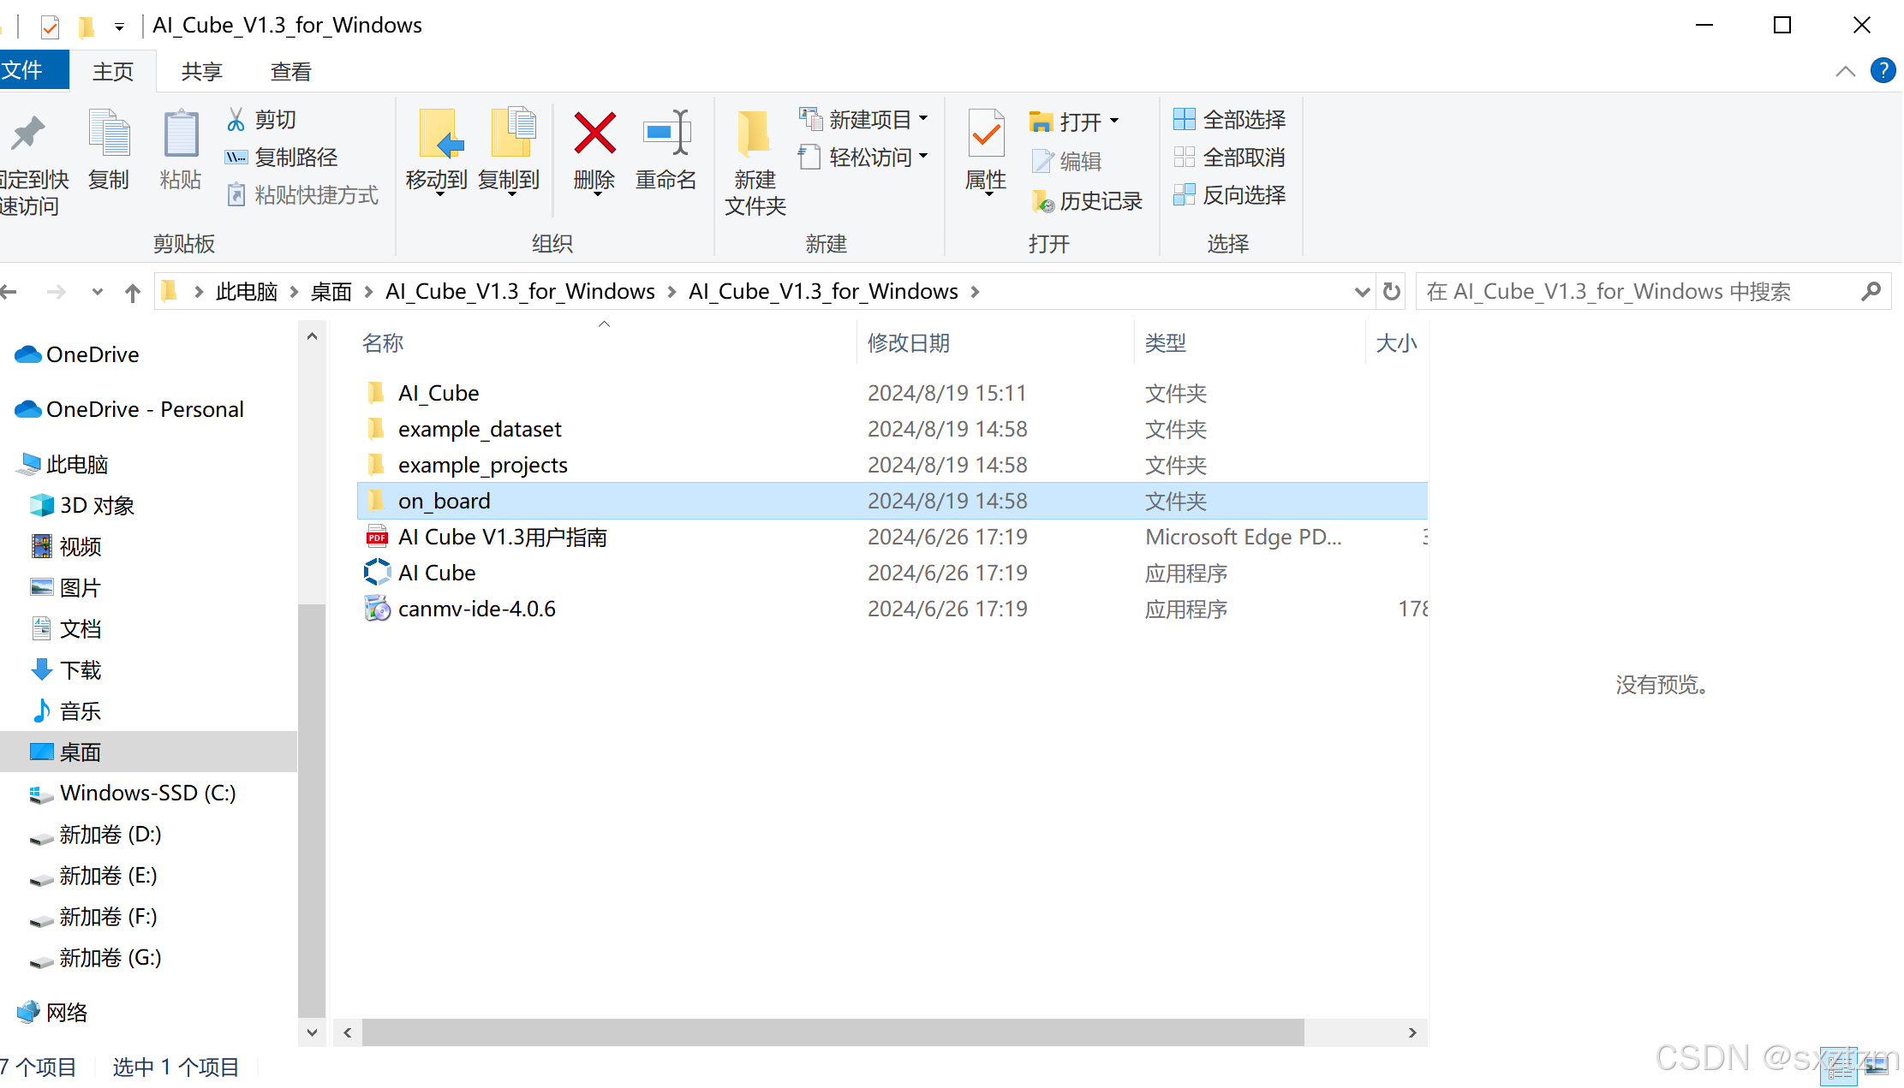
Task: Open the recent locations dropdown arrow
Action: coord(98,292)
